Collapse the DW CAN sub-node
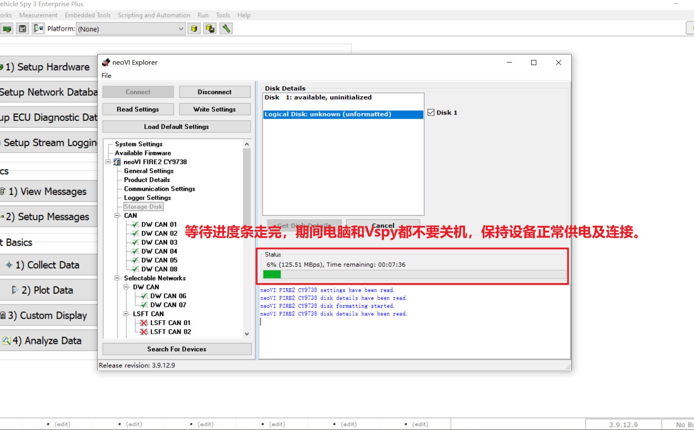This screenshot has height=430, width=694. (126, 287)
